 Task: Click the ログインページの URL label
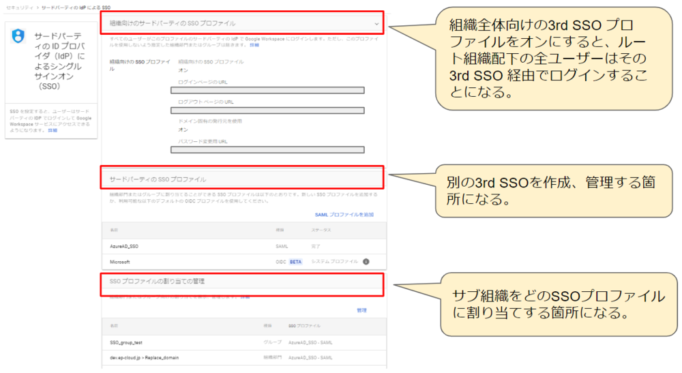(x=203, y=82)
